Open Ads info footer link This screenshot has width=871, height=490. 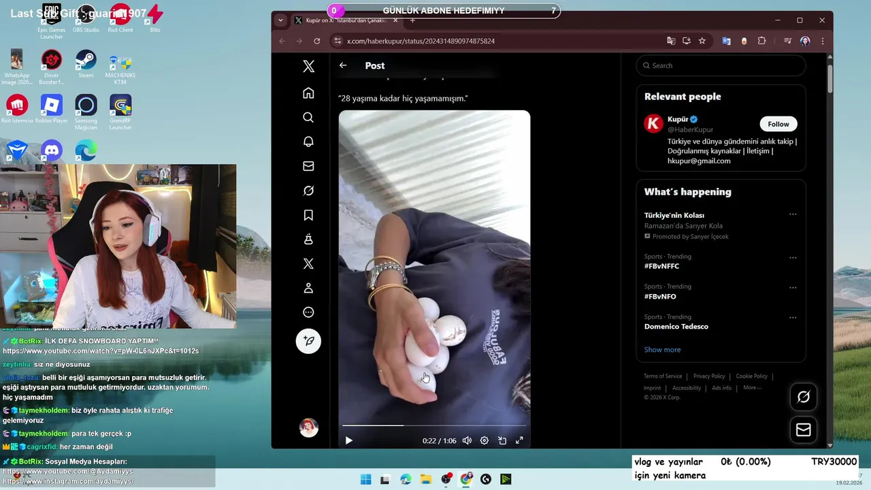point(722,388)
